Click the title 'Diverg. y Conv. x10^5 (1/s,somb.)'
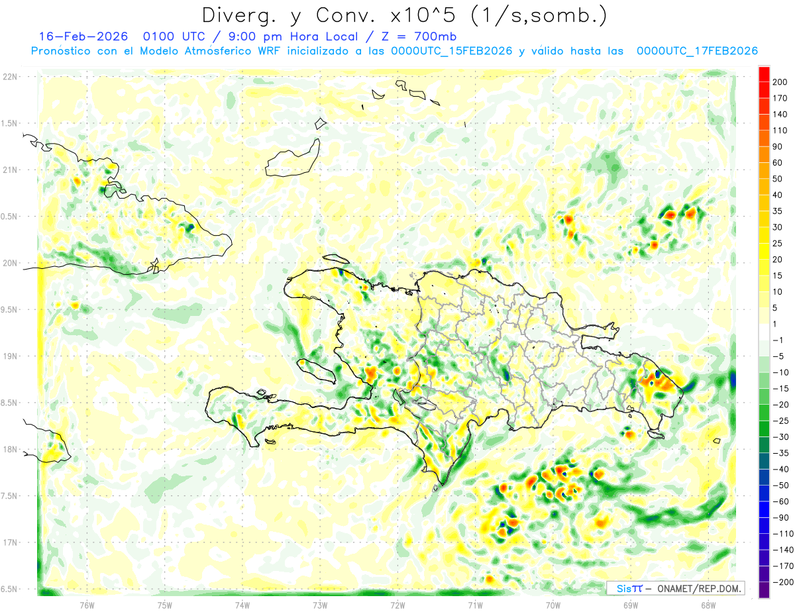 click(404, 15)
